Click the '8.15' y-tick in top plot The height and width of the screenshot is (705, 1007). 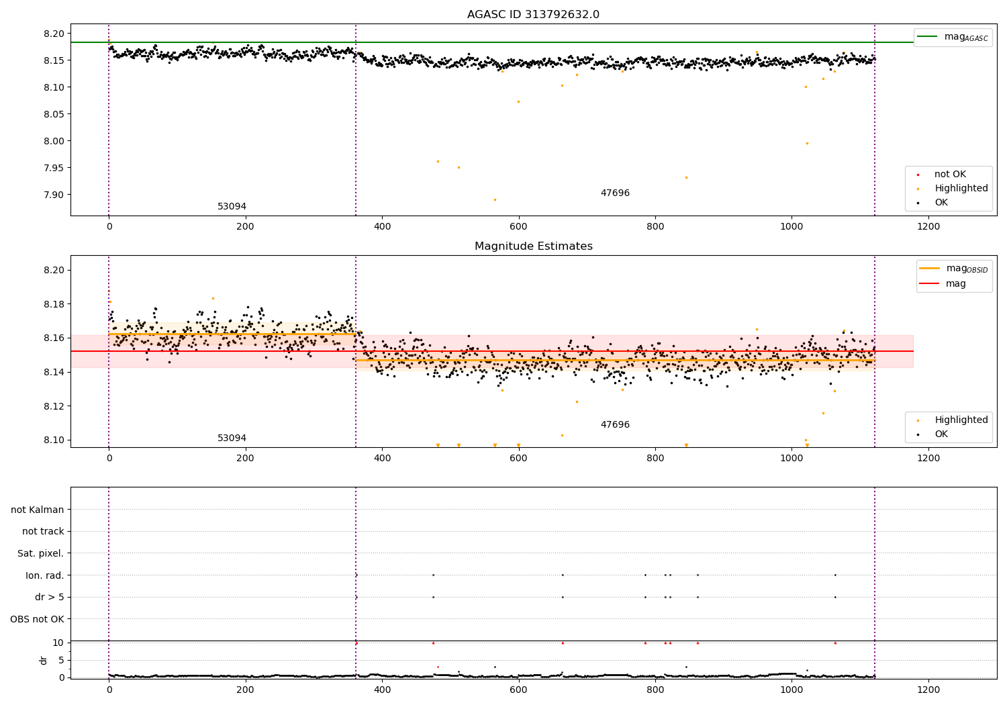(x=54, y=60)
